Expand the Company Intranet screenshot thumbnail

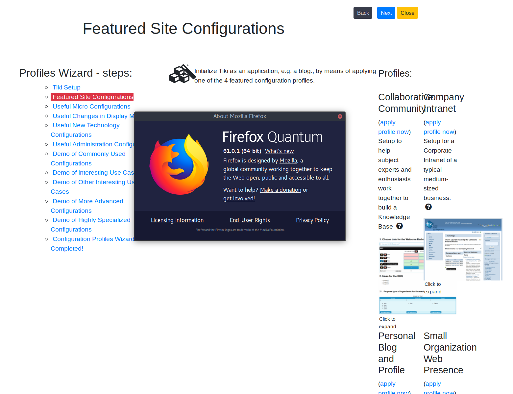click(x=463, y=249)
